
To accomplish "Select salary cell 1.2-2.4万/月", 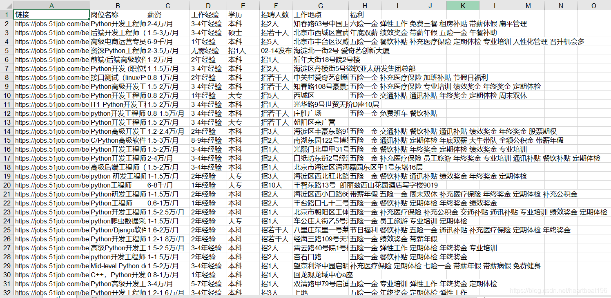I will tap(168, 131).
